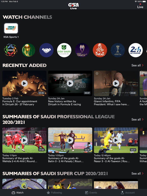
Task: Play the Formula E Diriyah appointment video
Action: (24, 83)
